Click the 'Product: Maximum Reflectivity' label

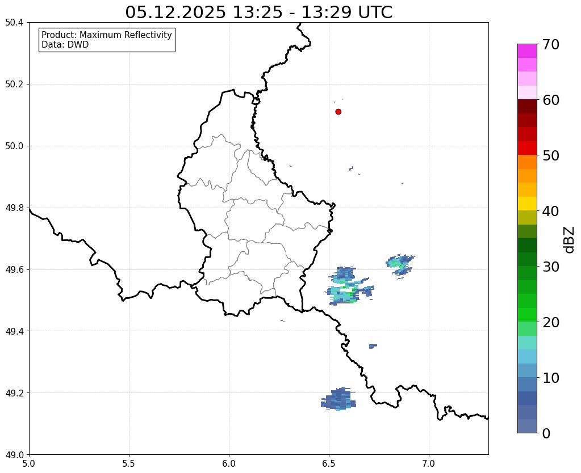tap(107, 35)
